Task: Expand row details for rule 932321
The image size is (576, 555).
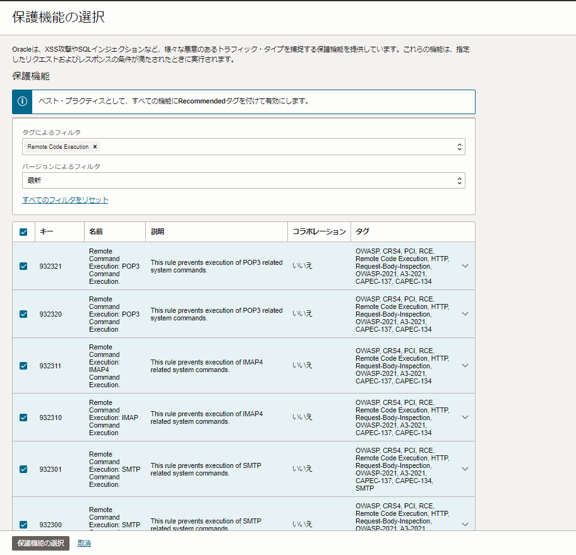Action: [x=465, y=266]
